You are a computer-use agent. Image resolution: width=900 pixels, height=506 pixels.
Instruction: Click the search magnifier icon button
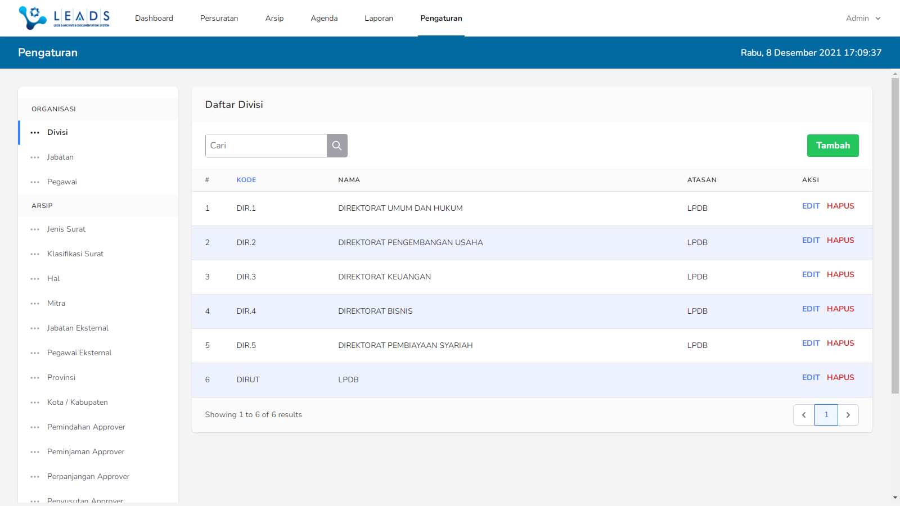pyautogui.click(x=337, y=146)
